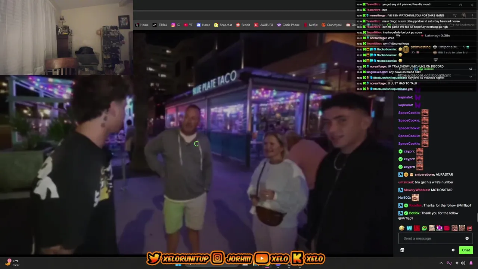The image size is (478, 269).
Task: Focus the Send a message field
Action: pos(435,238)
